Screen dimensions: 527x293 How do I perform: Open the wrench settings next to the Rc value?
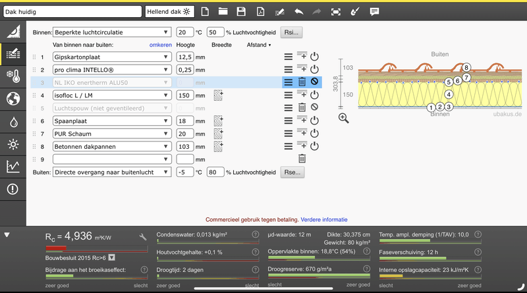click(143, 237)
